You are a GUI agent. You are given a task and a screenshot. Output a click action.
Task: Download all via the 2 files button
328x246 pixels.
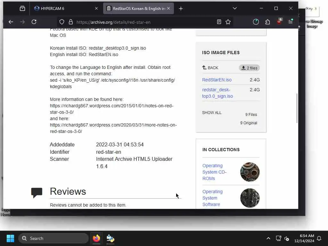coord(249,68)
